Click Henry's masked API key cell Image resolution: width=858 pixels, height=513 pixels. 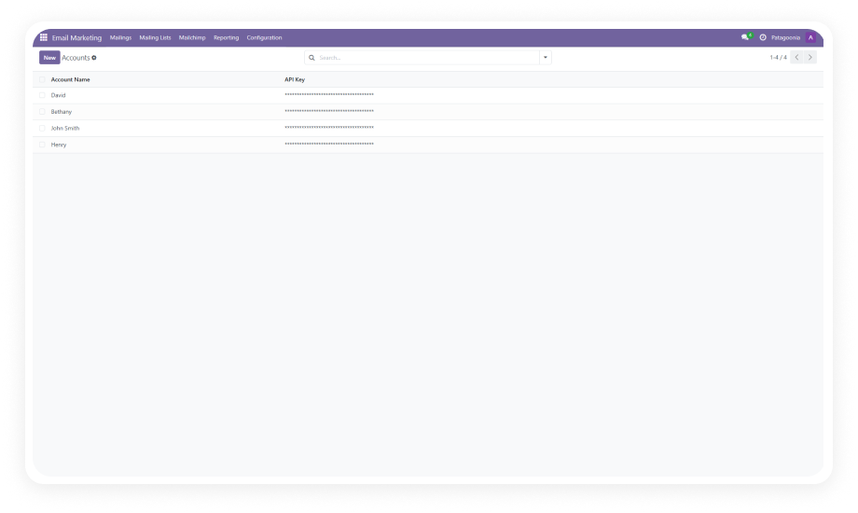click(x=329, y=144)
